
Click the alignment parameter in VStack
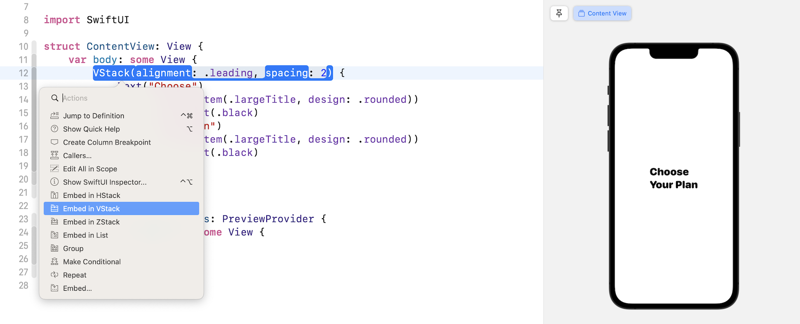tap(163, 73)
